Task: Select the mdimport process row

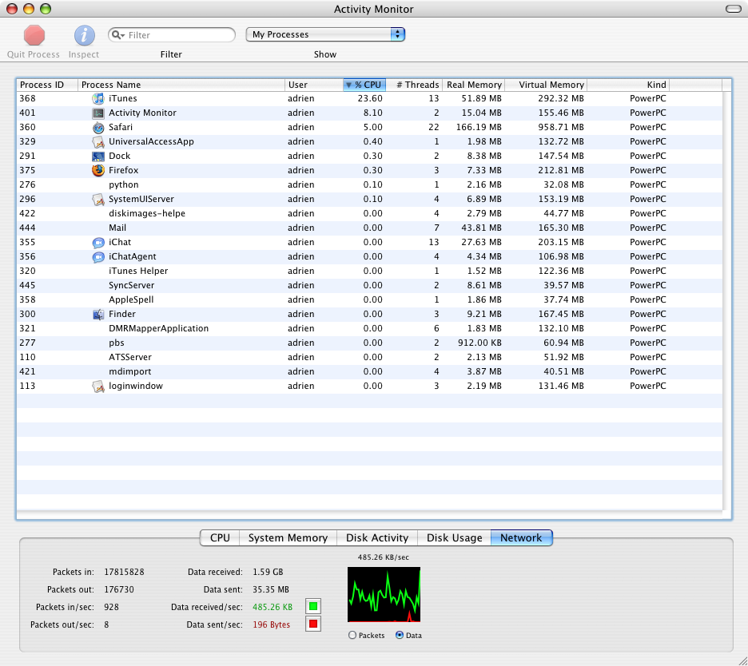Action: tap(370, 371)
